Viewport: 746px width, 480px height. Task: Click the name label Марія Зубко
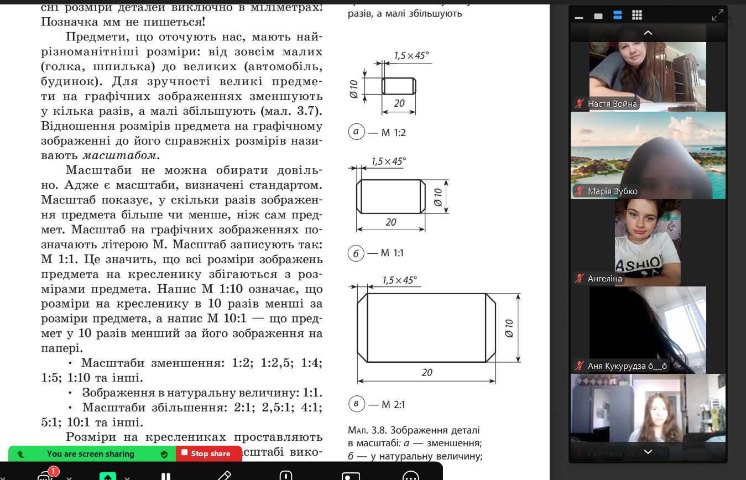[613, 191]
